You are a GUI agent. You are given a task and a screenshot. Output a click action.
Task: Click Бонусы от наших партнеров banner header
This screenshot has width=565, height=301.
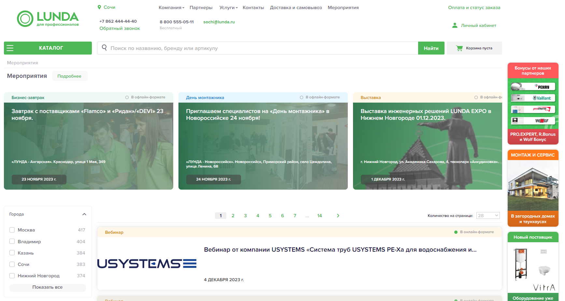(533, 70)
